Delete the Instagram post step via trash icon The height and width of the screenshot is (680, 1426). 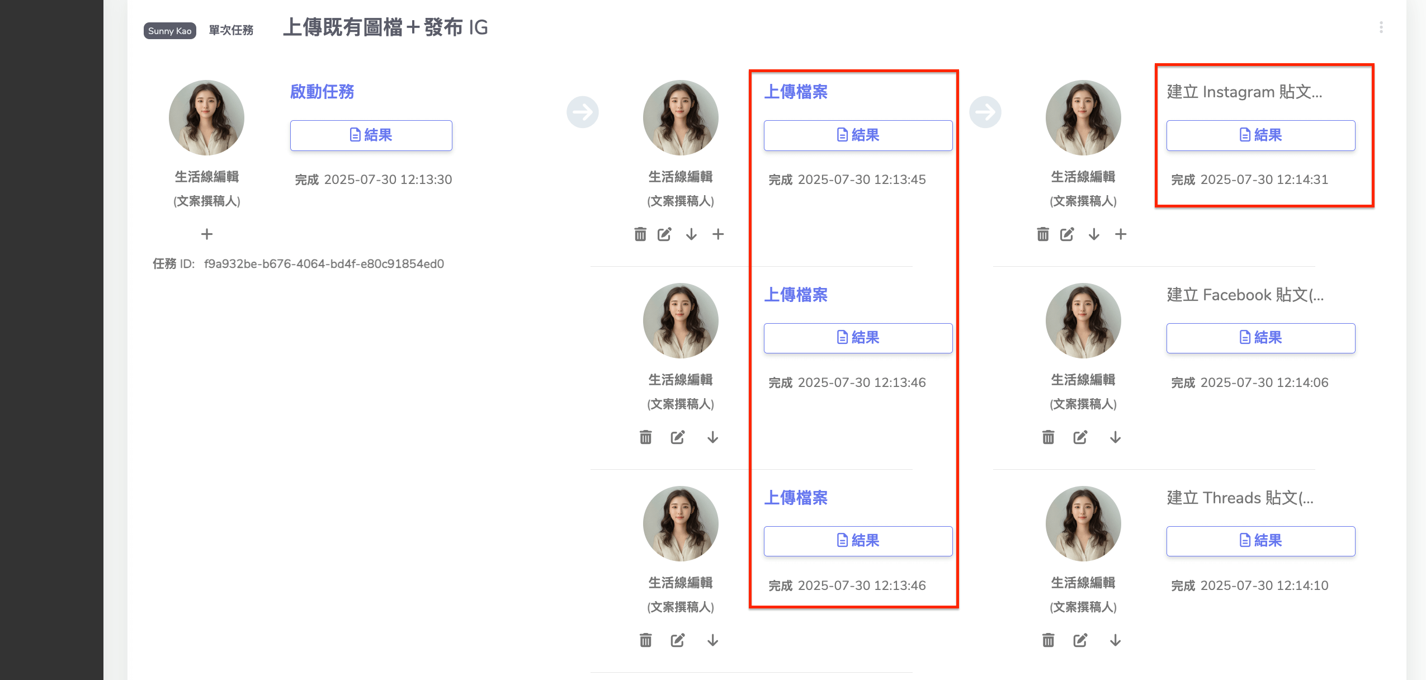click(1043, 234)
